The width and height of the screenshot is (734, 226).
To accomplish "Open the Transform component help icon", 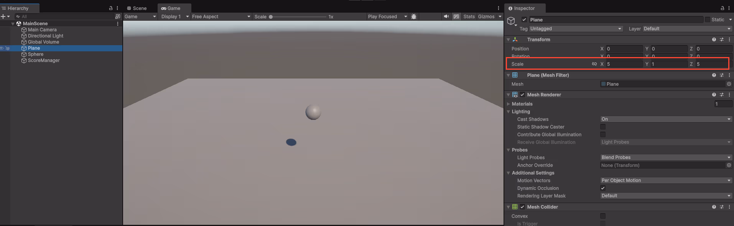I will pyautogui.click(x=714, y=39).
